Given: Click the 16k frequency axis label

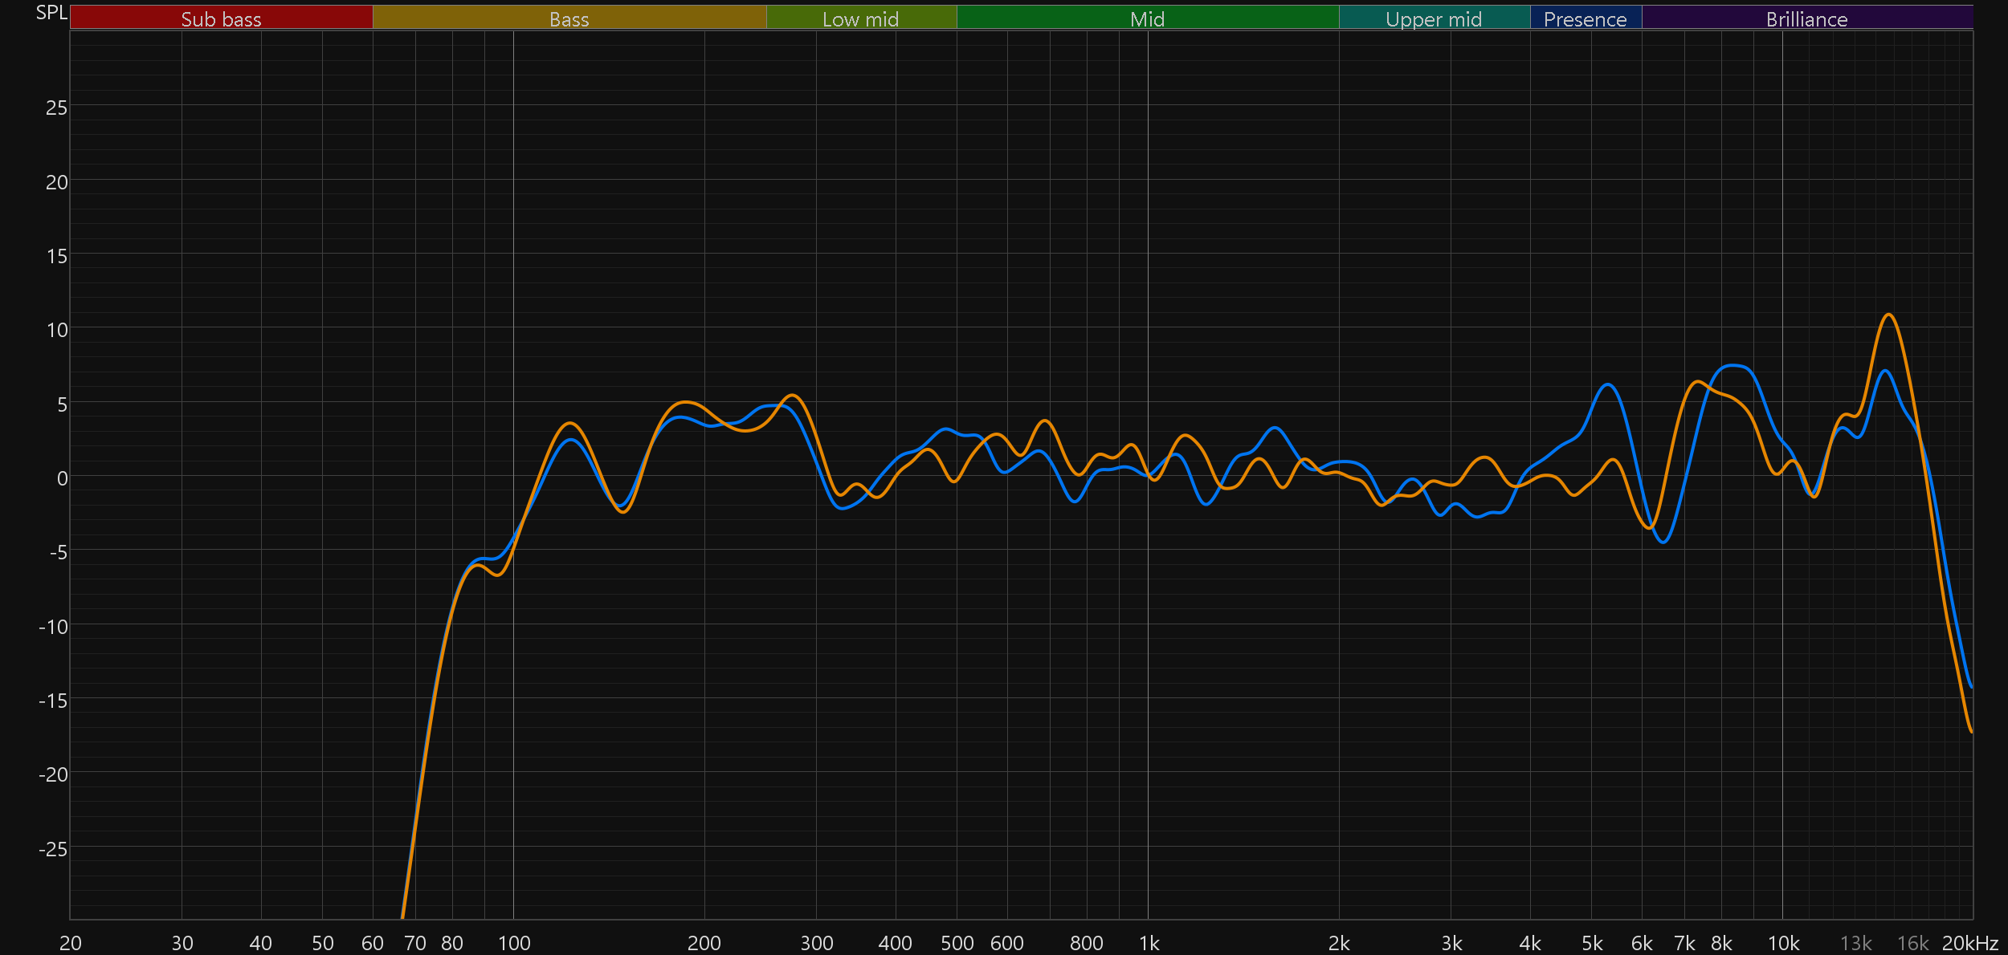Looking at the screenshot, I should click(x=1912, y=943).
